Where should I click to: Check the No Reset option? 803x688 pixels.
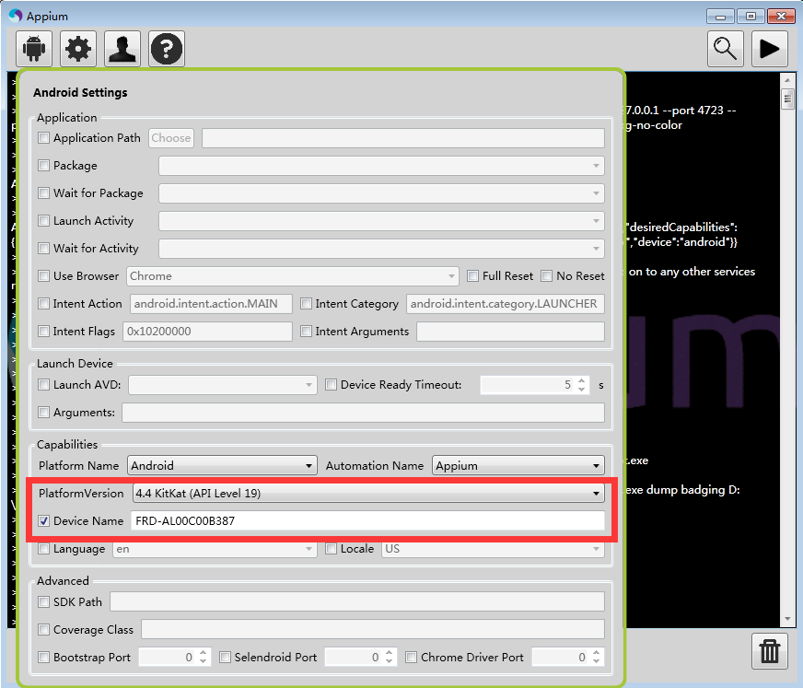(x=547, y=276)
